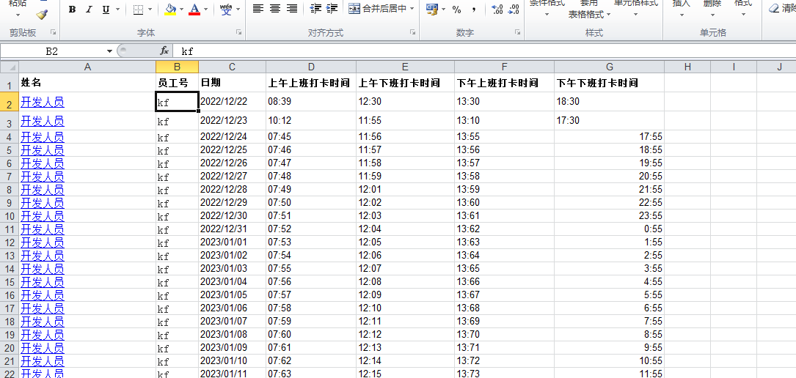
Task: Align text to the left
Action: click(x=258, y=10)
